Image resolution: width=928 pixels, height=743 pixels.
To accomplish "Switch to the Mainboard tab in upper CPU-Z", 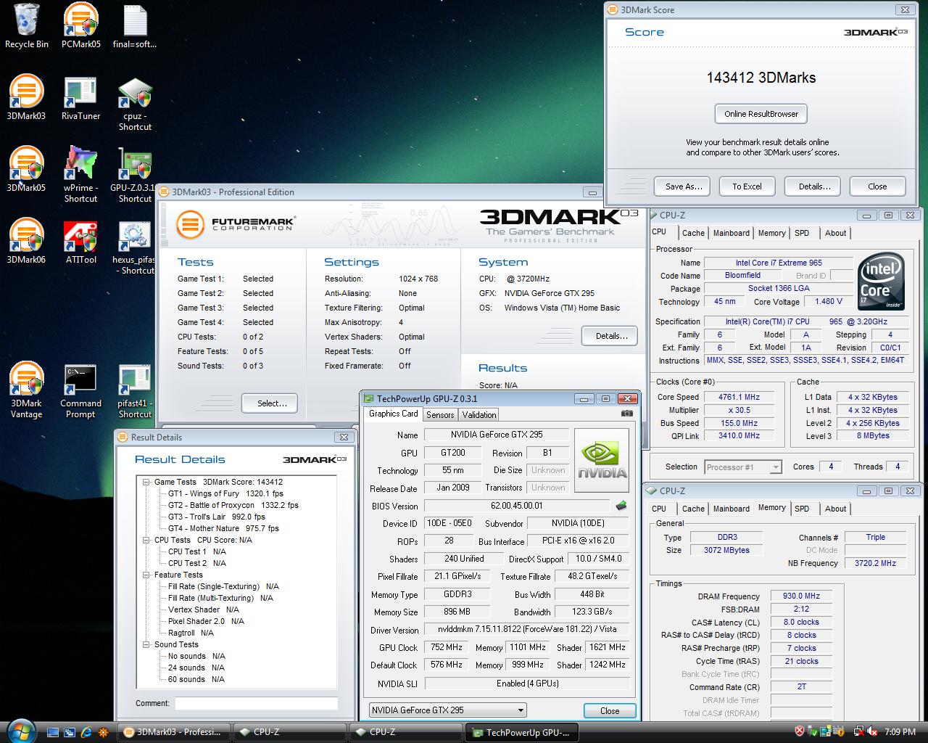I will [x=731, y=233].
